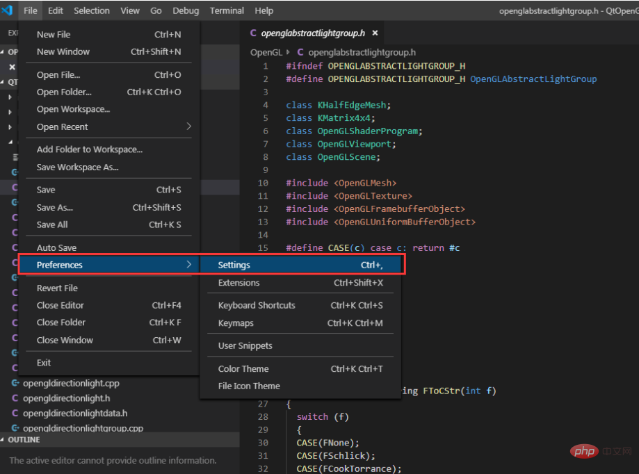Expand the Open Recent submenu
The height and width of the screenshot is (474, 639).
tap(108, 126)
